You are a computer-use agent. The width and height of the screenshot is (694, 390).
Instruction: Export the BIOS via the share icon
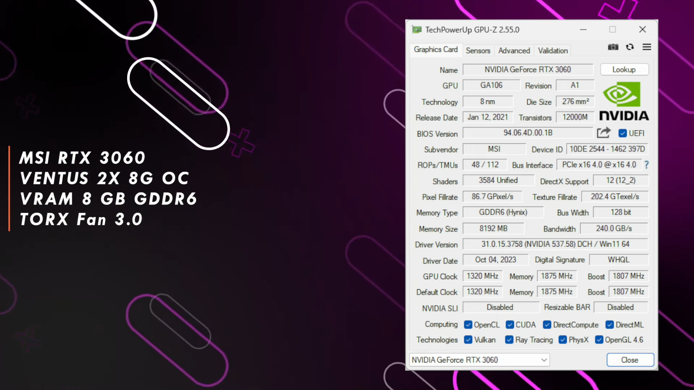(x=604, y=133)
